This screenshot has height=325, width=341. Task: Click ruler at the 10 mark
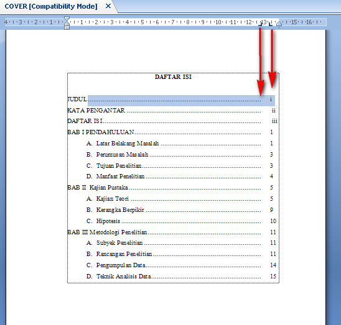[x=218, y=22]
